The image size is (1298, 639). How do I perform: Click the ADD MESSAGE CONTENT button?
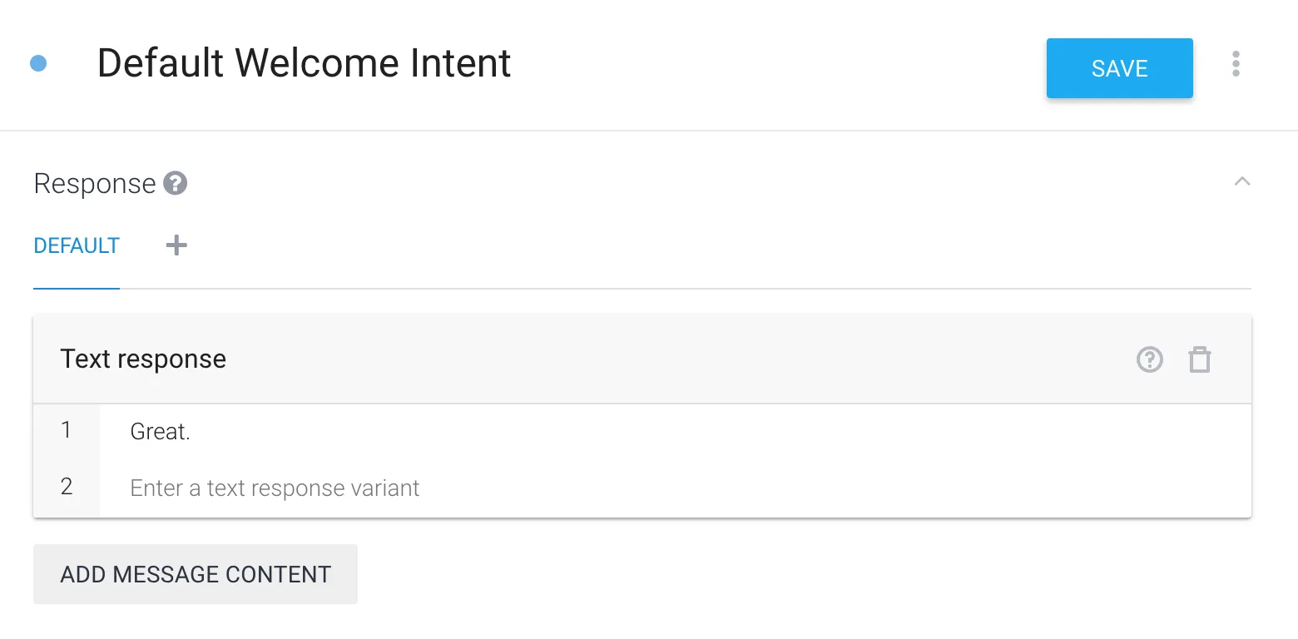tap(196, 574)
